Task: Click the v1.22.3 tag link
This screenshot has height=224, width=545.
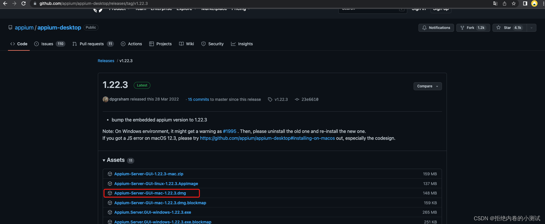Action: coord(281,99)
